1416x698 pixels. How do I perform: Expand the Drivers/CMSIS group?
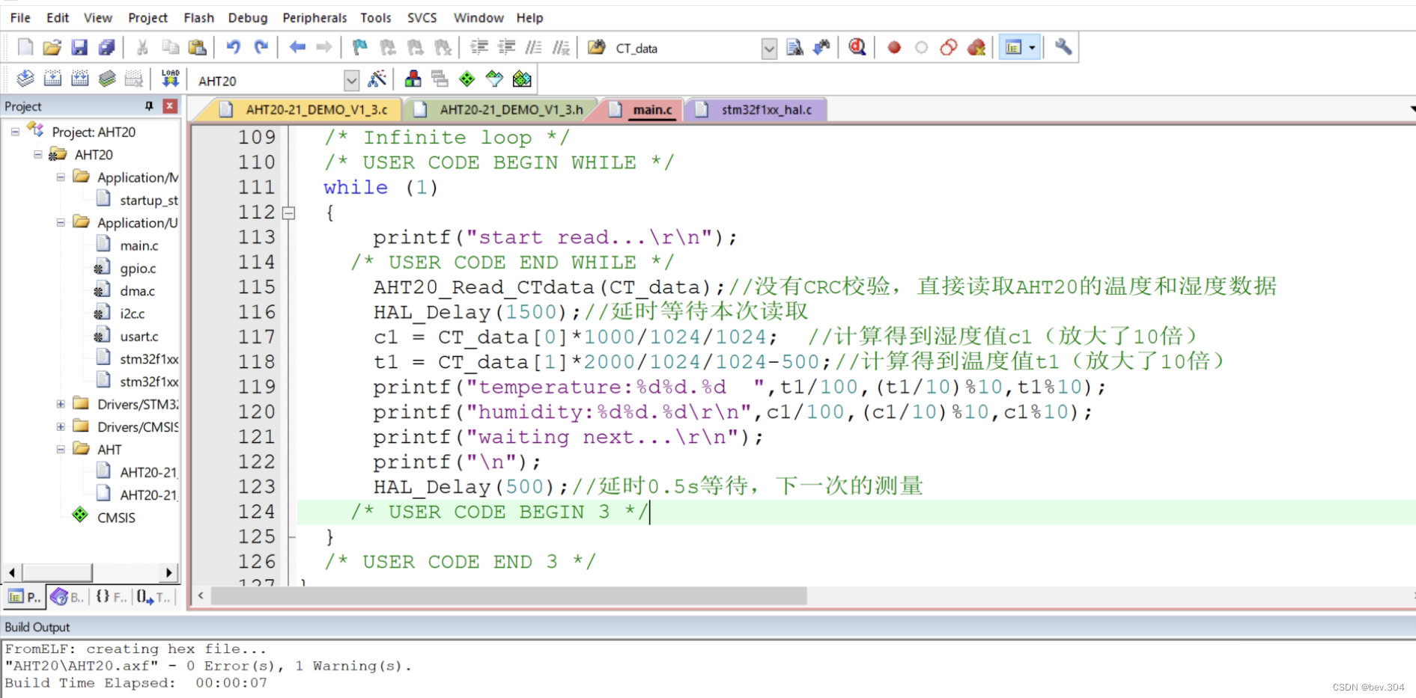pyautogui.click(x=61, y=426)
